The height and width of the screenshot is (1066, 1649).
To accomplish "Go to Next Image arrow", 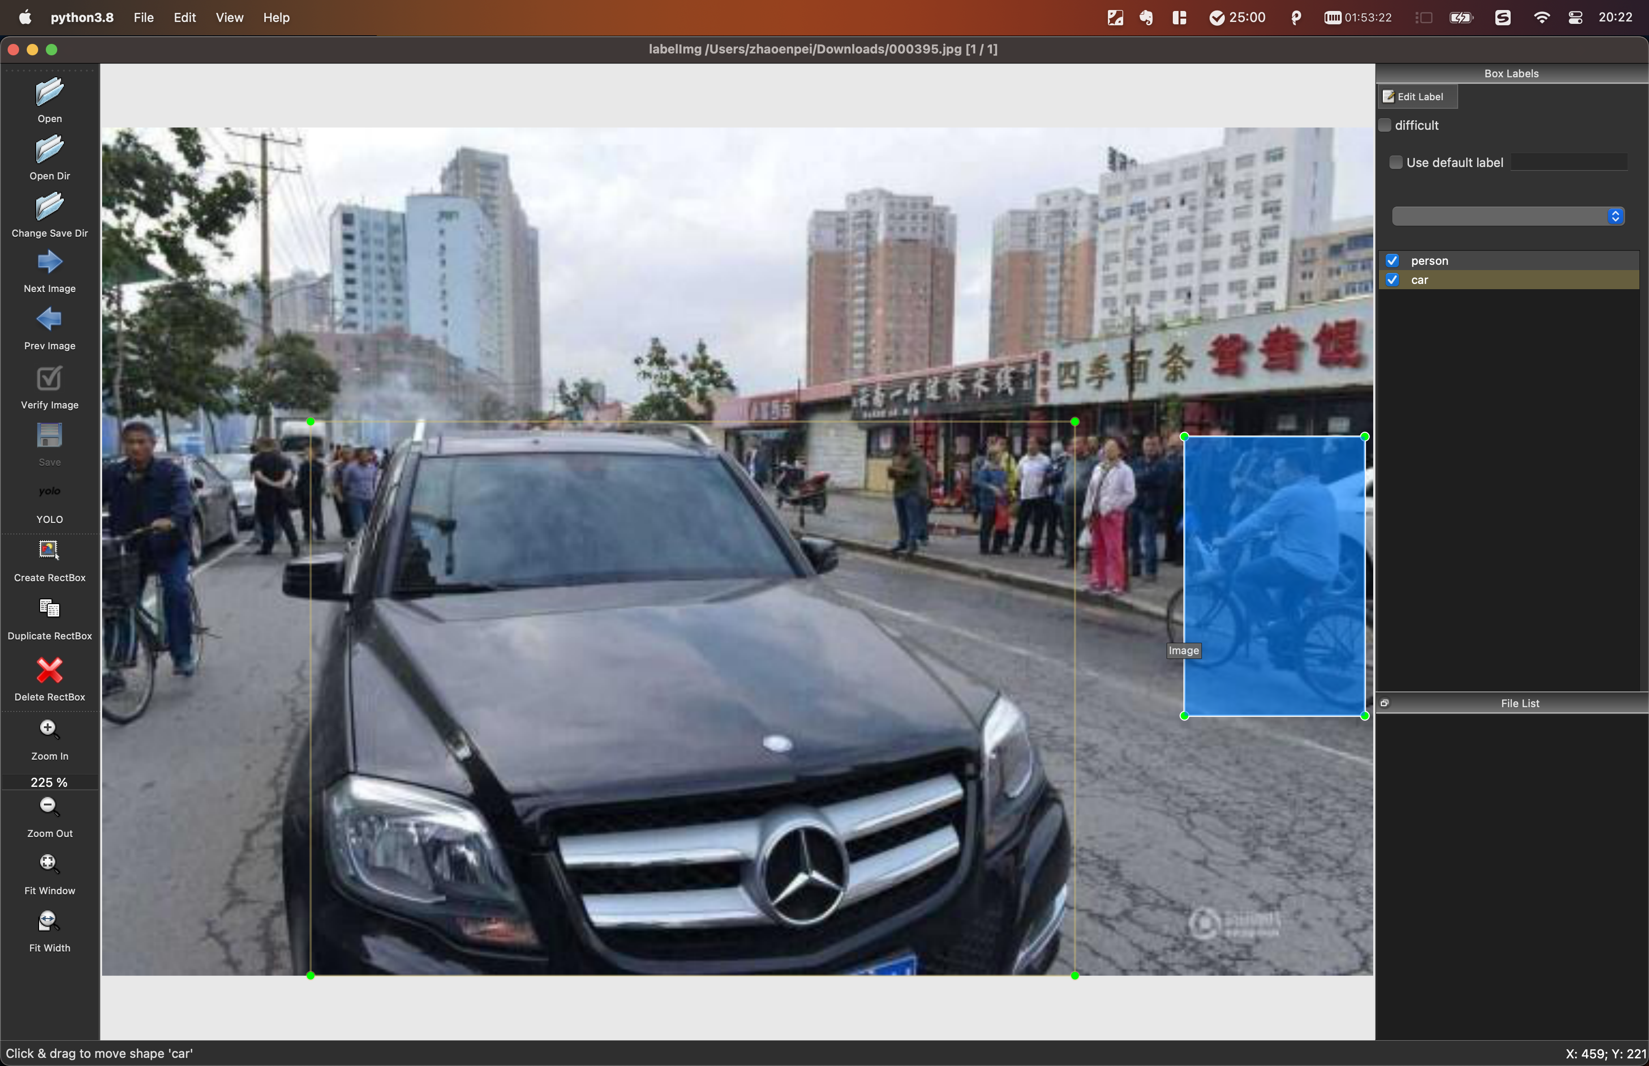I will tap(49, 262).
